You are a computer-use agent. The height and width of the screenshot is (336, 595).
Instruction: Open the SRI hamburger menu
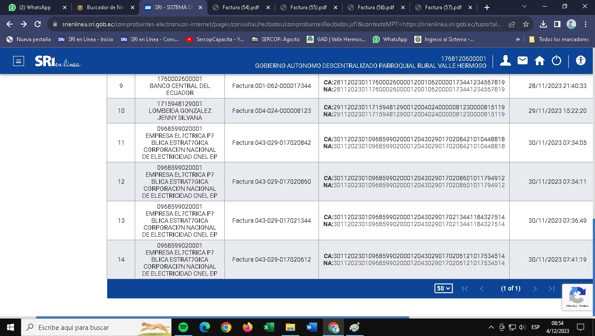click(18, 61)
